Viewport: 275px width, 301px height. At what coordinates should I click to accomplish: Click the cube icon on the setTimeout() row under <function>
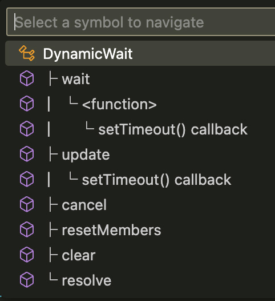(x=27, y=129)
